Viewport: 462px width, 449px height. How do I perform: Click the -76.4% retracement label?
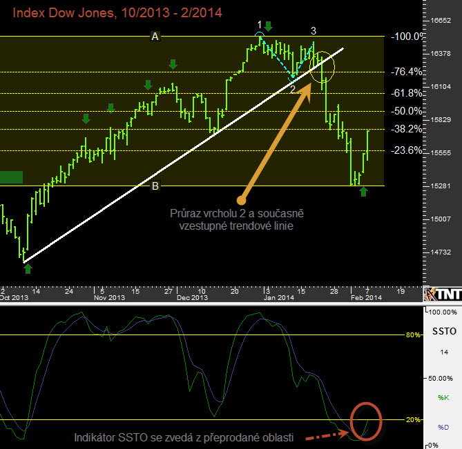pos(406,72)
